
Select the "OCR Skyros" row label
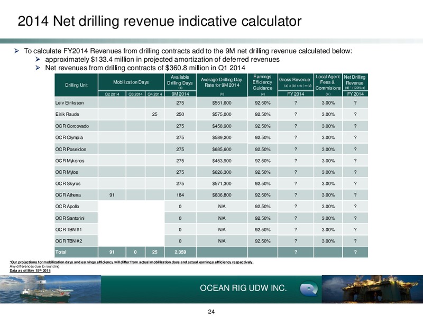pos(68,183)
